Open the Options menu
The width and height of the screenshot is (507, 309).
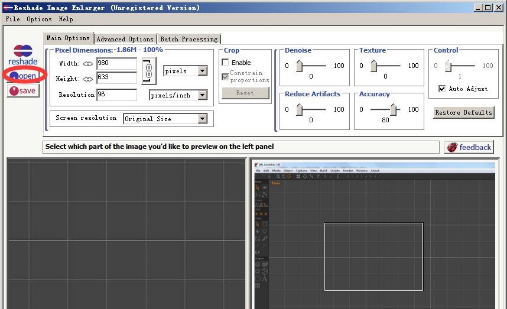(x=39, y=19)
